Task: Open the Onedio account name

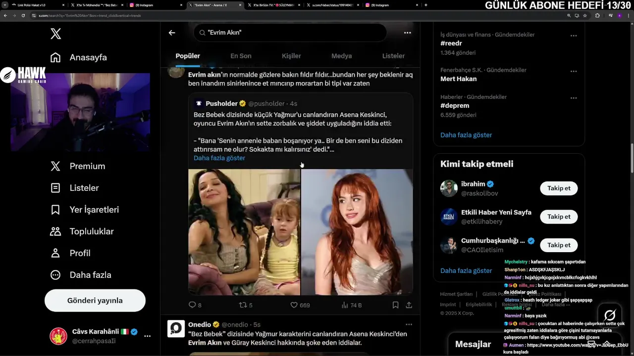Action: (x=200, y=324)
